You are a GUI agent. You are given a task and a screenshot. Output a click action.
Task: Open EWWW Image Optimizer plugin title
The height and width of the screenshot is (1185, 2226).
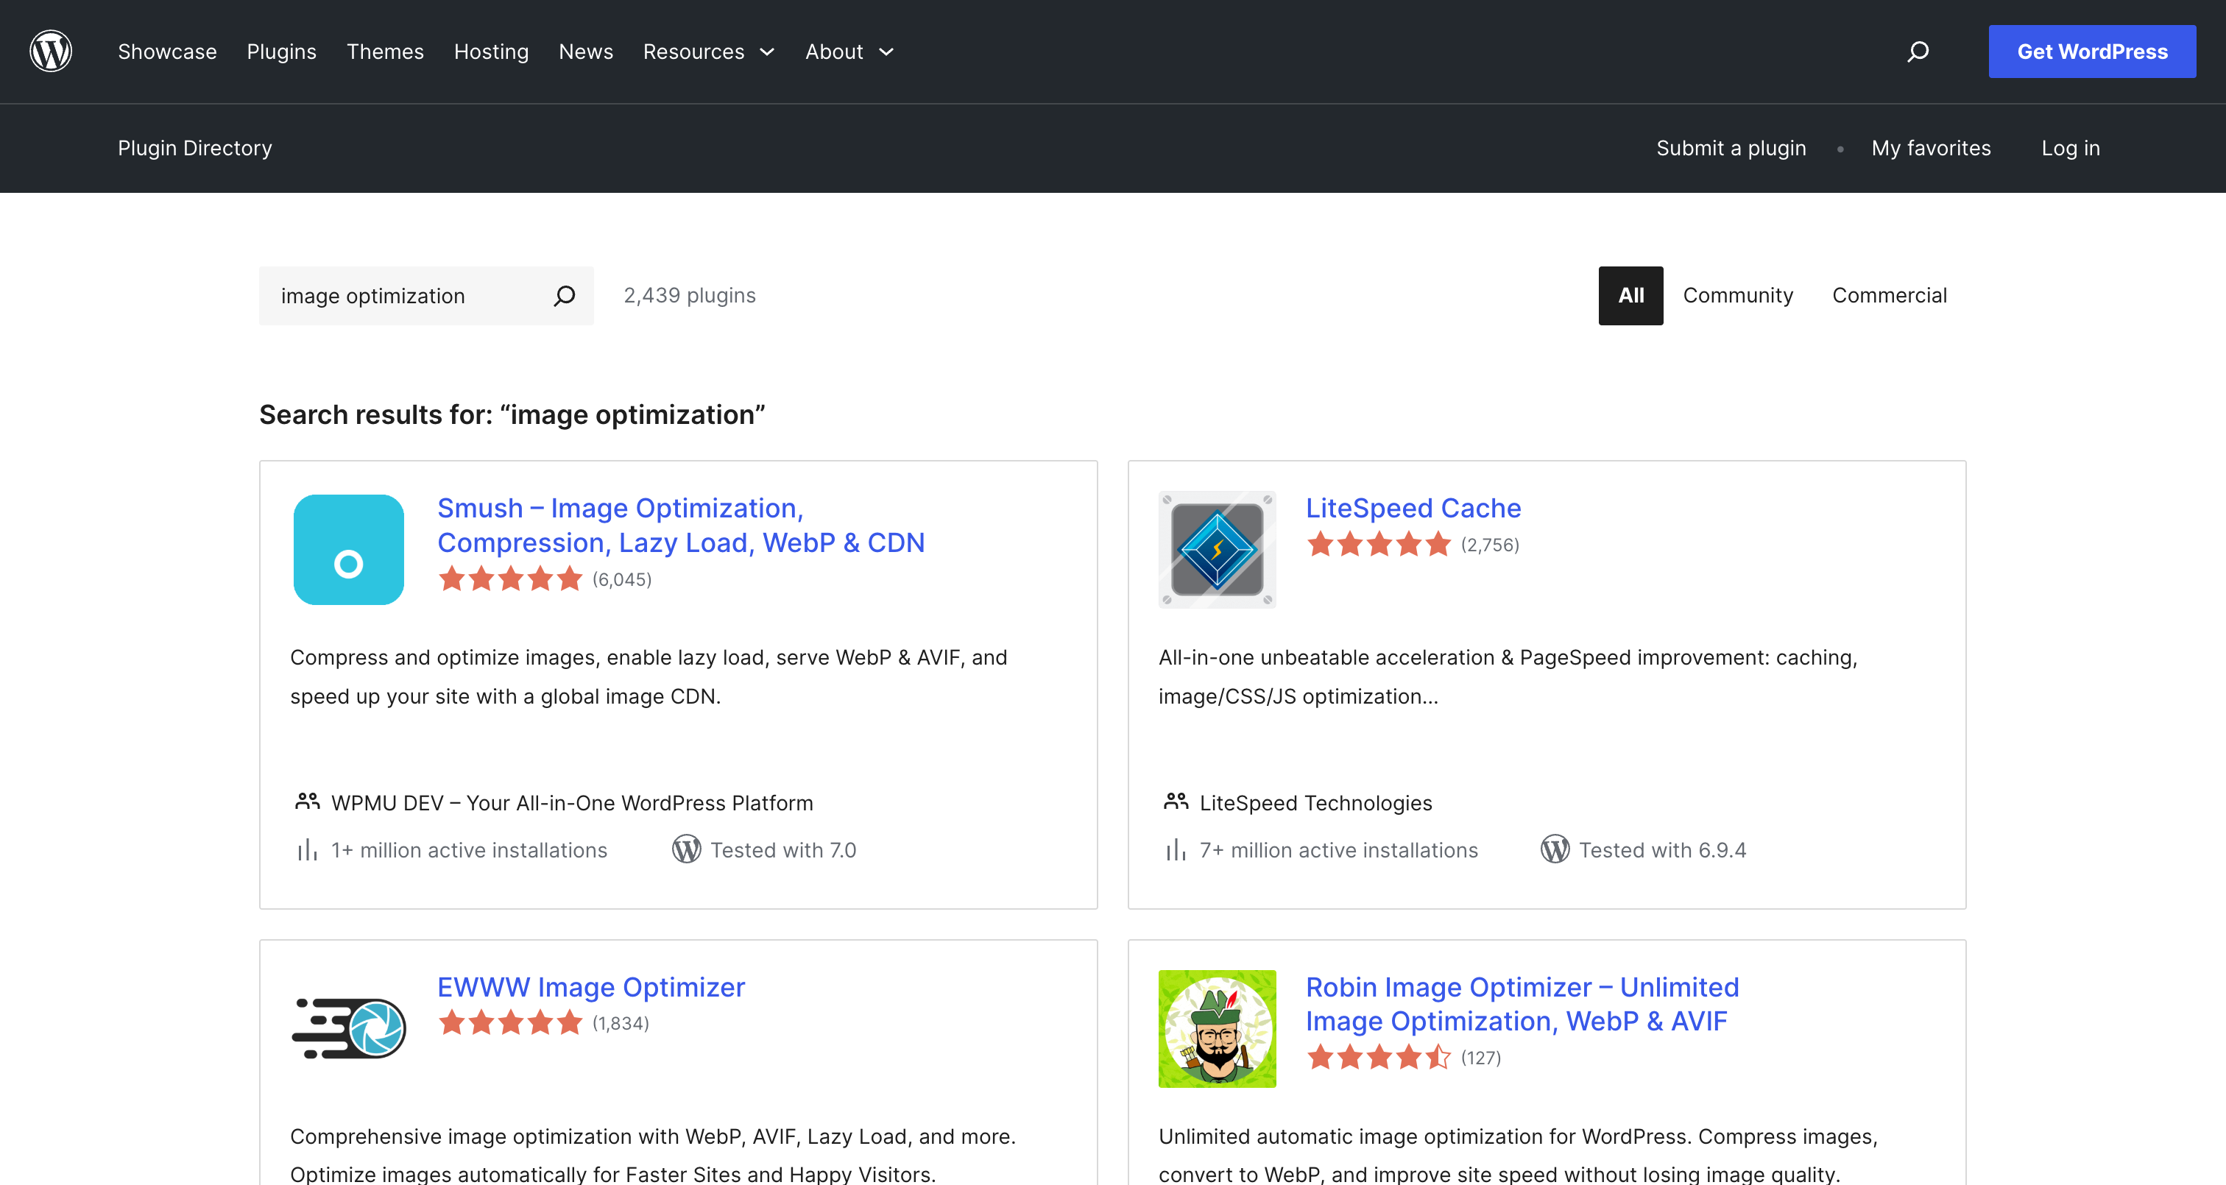point(591,987)
